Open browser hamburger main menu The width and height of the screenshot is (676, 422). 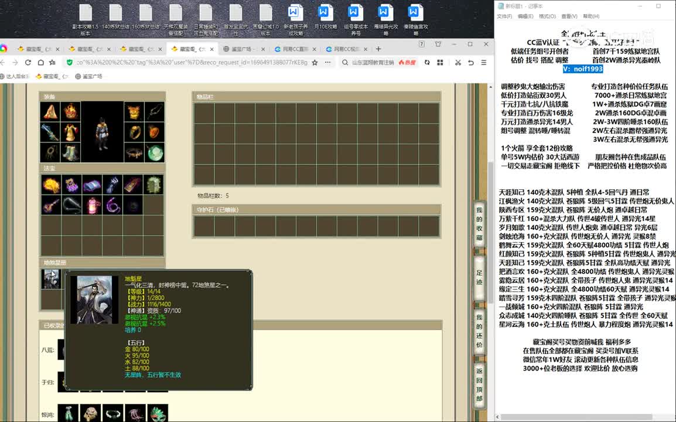(484, 63)
